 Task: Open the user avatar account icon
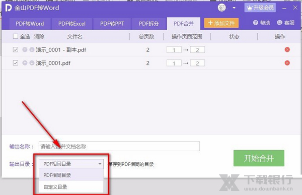click(221, 8)
